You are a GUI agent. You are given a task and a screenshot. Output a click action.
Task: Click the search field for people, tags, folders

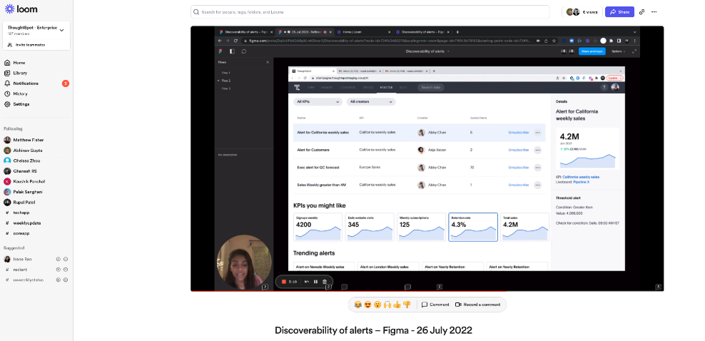tap(370, 12)
